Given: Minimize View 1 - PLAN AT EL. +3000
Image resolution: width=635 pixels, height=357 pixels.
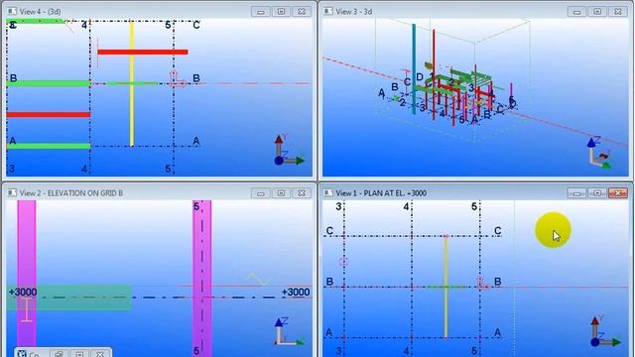Looking at the screenshot, I should coord(576,193).
